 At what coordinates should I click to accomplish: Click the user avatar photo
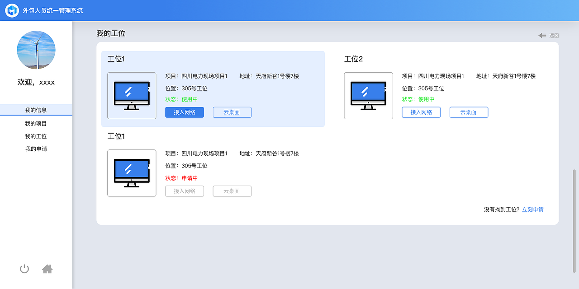click(36, 50)
